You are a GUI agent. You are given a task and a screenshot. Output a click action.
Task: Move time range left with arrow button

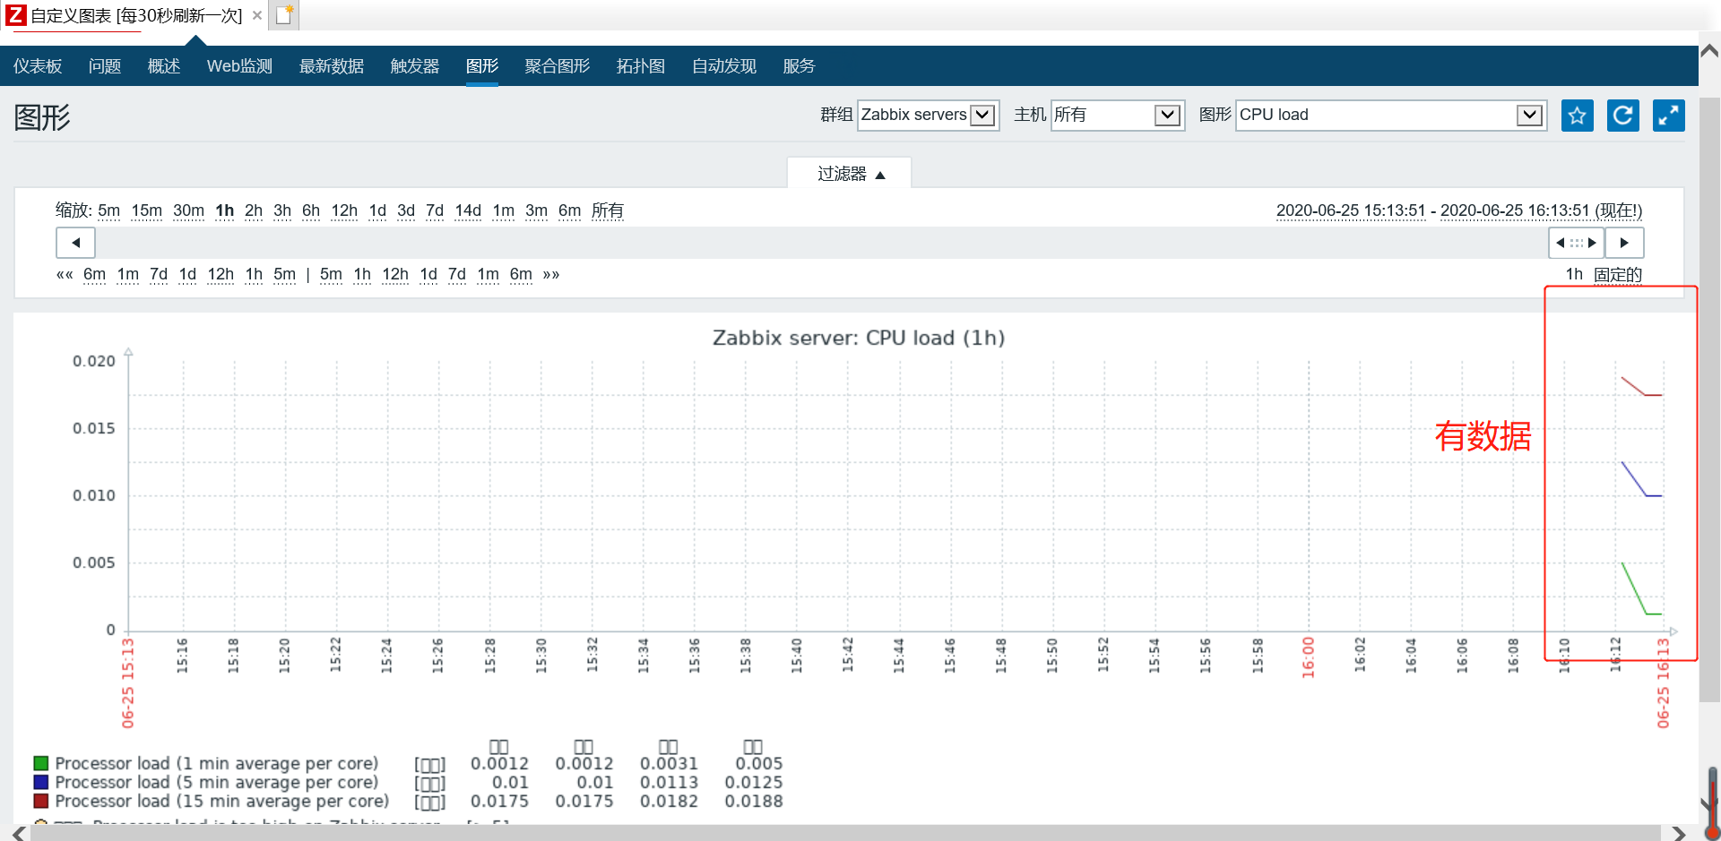[75, 243]
